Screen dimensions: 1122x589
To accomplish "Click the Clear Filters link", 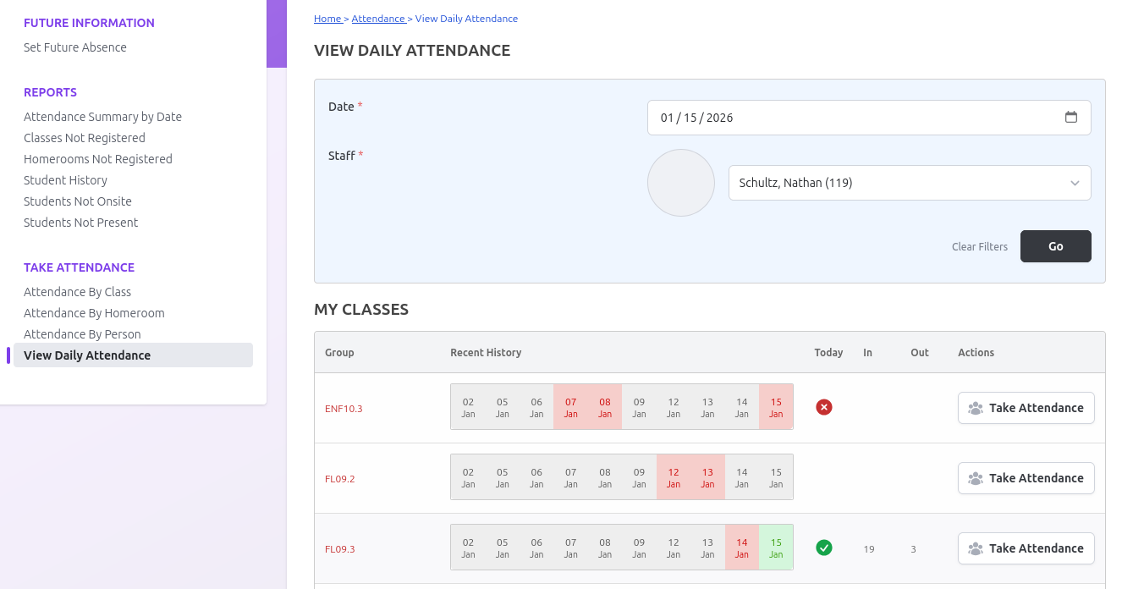I will (x=979, y=247).
